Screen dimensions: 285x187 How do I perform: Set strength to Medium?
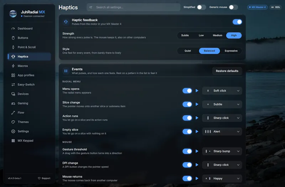(218, 35)
